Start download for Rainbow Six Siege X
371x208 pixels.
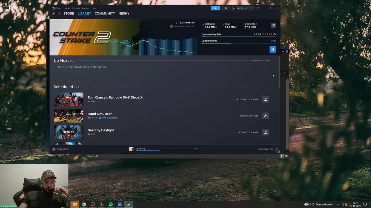click(x=265, y=99)
